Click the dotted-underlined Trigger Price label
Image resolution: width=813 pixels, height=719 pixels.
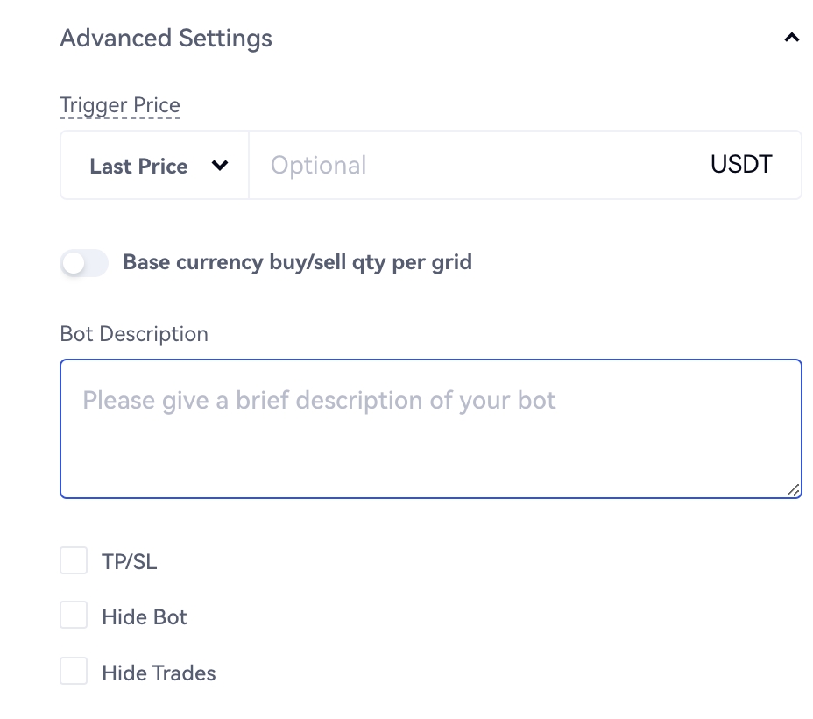[120, 106]
